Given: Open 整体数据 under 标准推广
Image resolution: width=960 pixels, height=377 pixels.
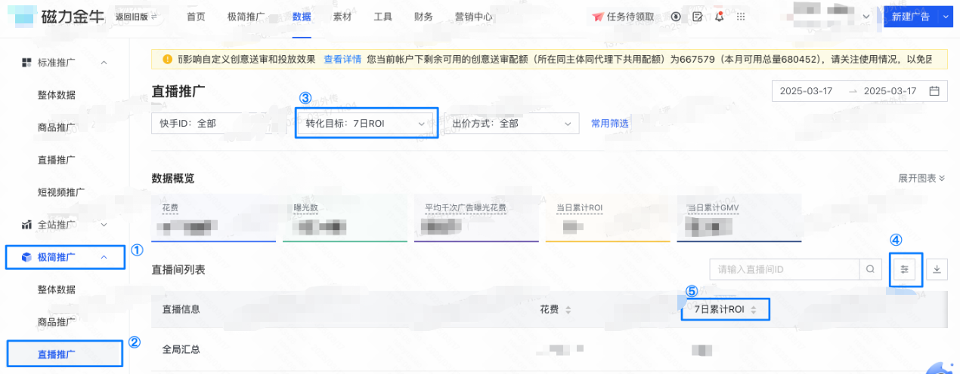Looking at the screenshot, I should pyautogui.click(x=57, y=95).
